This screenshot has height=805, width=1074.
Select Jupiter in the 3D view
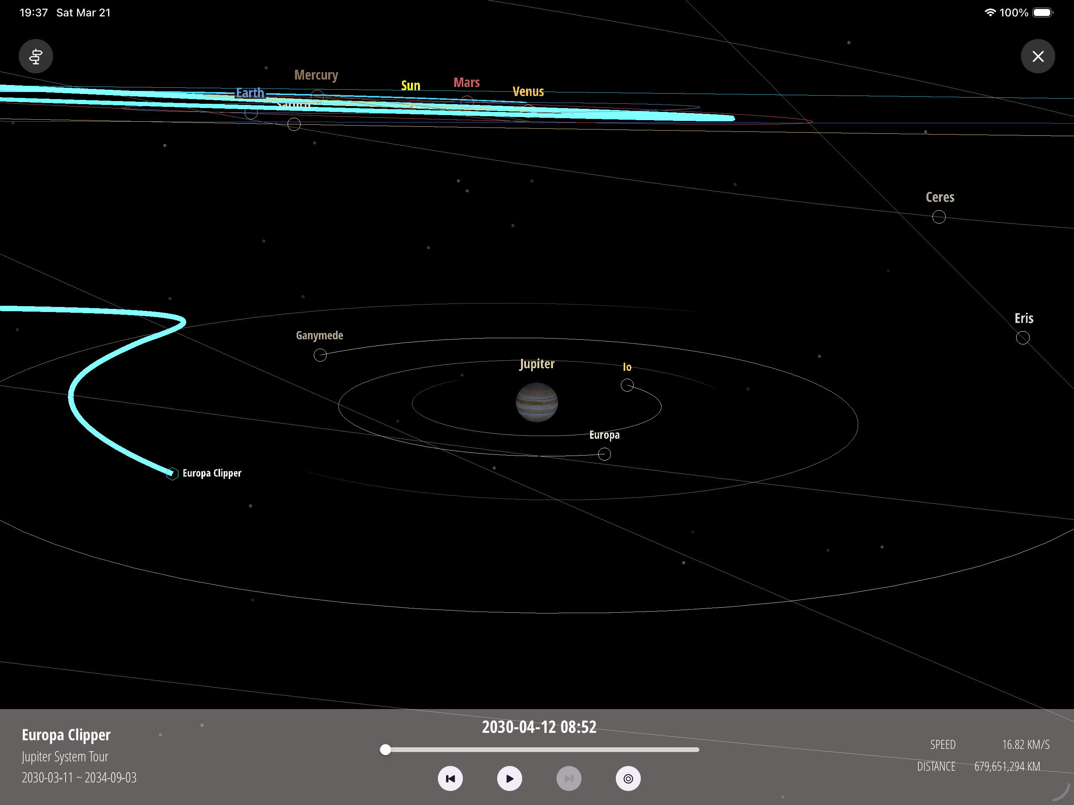537,403
